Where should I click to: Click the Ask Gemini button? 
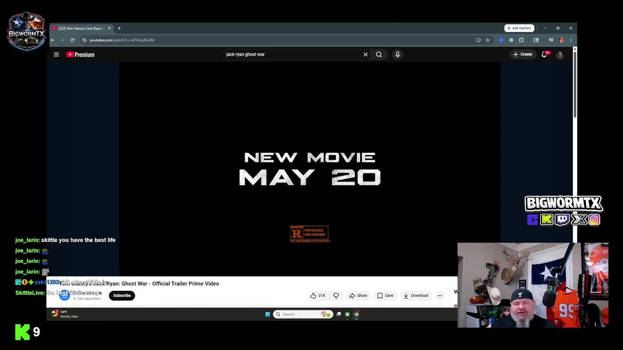[x=519, y=28]
